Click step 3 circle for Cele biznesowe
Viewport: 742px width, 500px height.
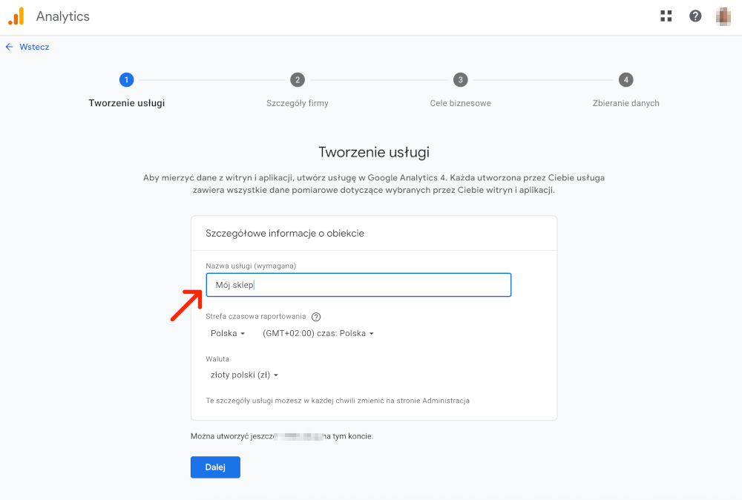pos(460,79)
